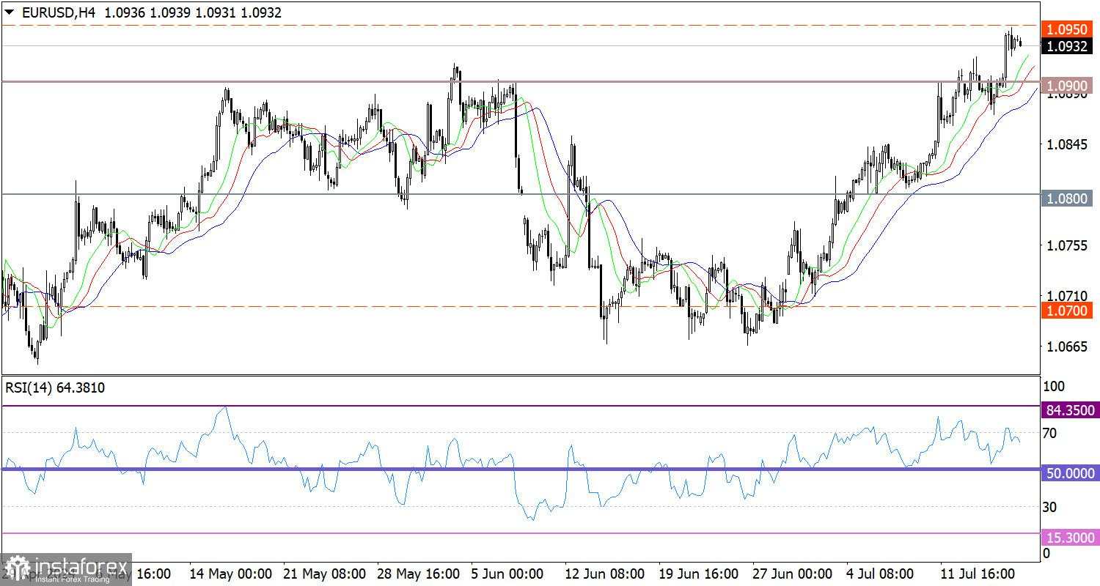This screenshot has width=1100, height=586.
Task: Click the 84.3500 purple RSI level label
Action: point(1070,410)
